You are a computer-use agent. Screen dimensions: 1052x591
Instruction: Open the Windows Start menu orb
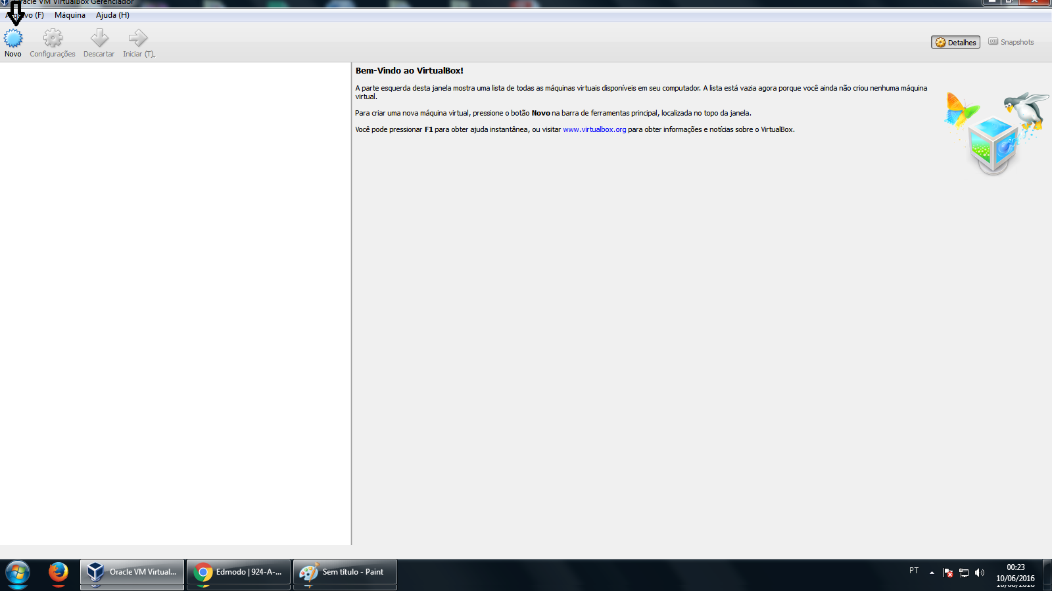(x=18, y=573)
